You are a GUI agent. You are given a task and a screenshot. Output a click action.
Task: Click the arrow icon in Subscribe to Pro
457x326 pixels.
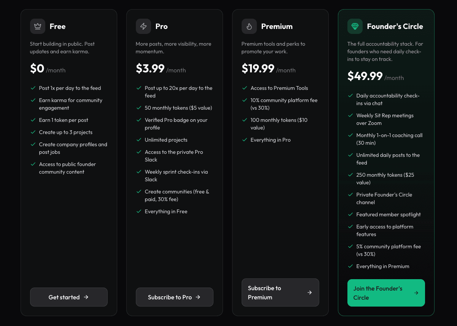198,297
